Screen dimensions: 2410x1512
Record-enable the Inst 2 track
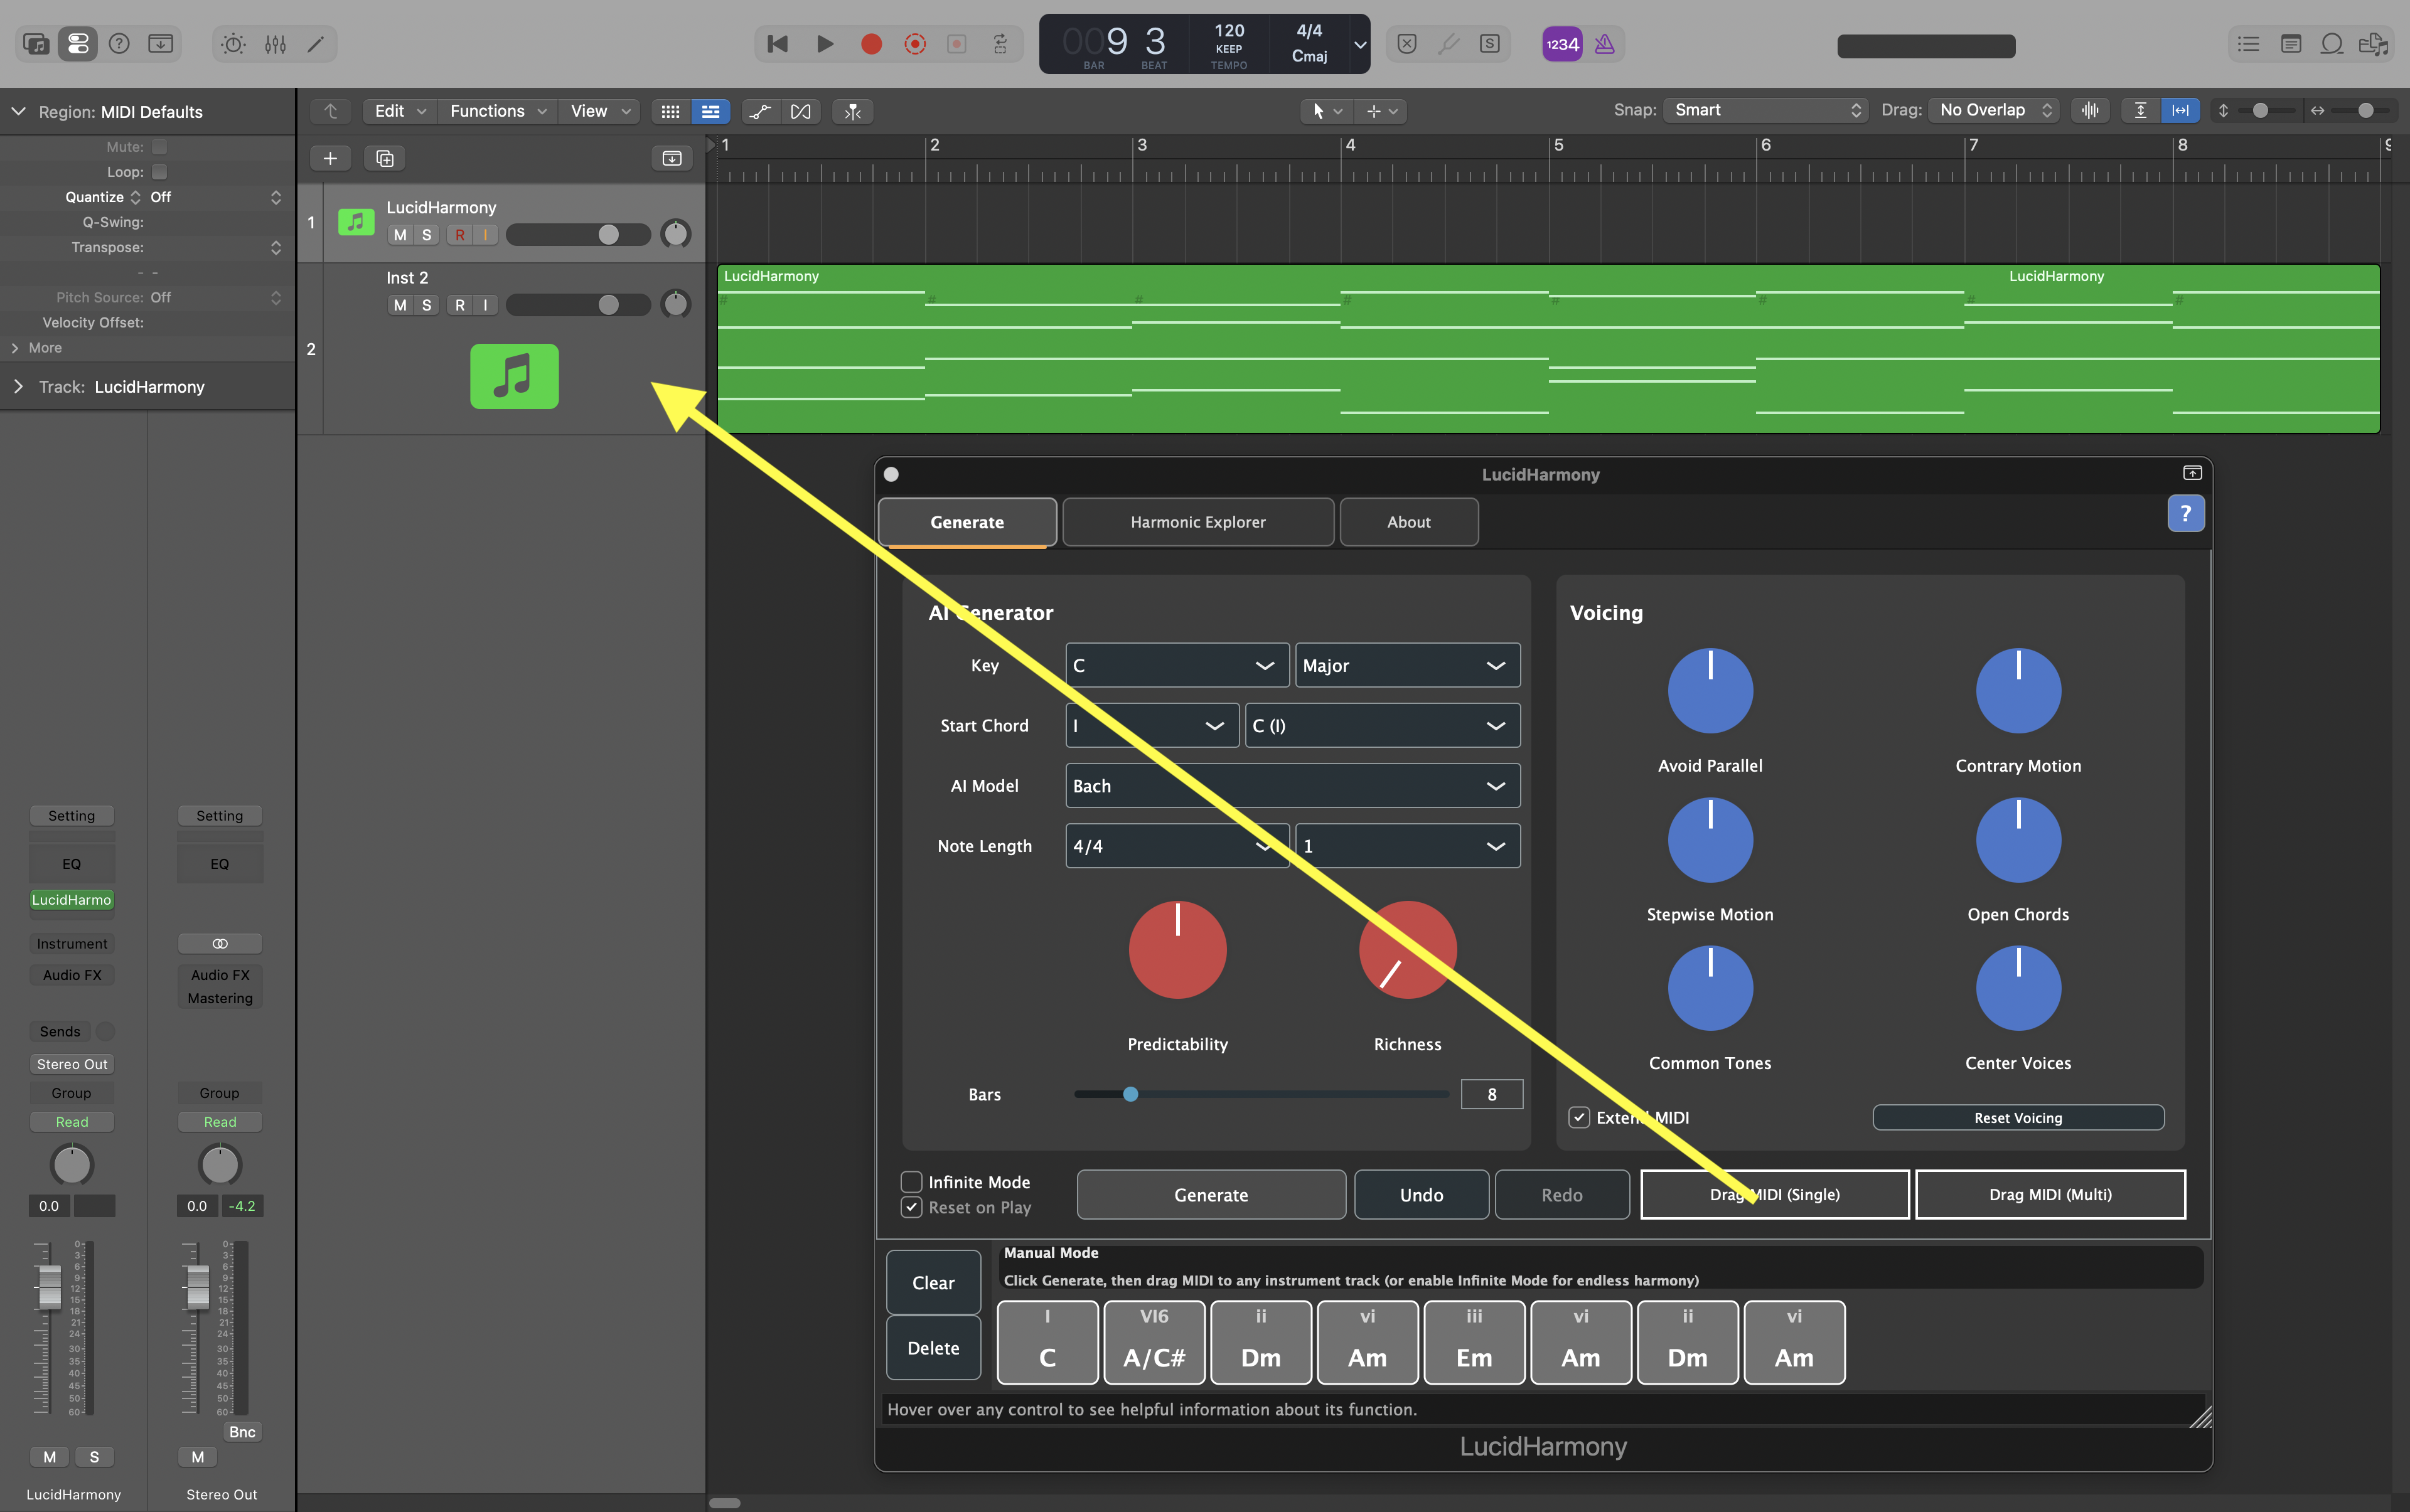[x=459, y=305]
